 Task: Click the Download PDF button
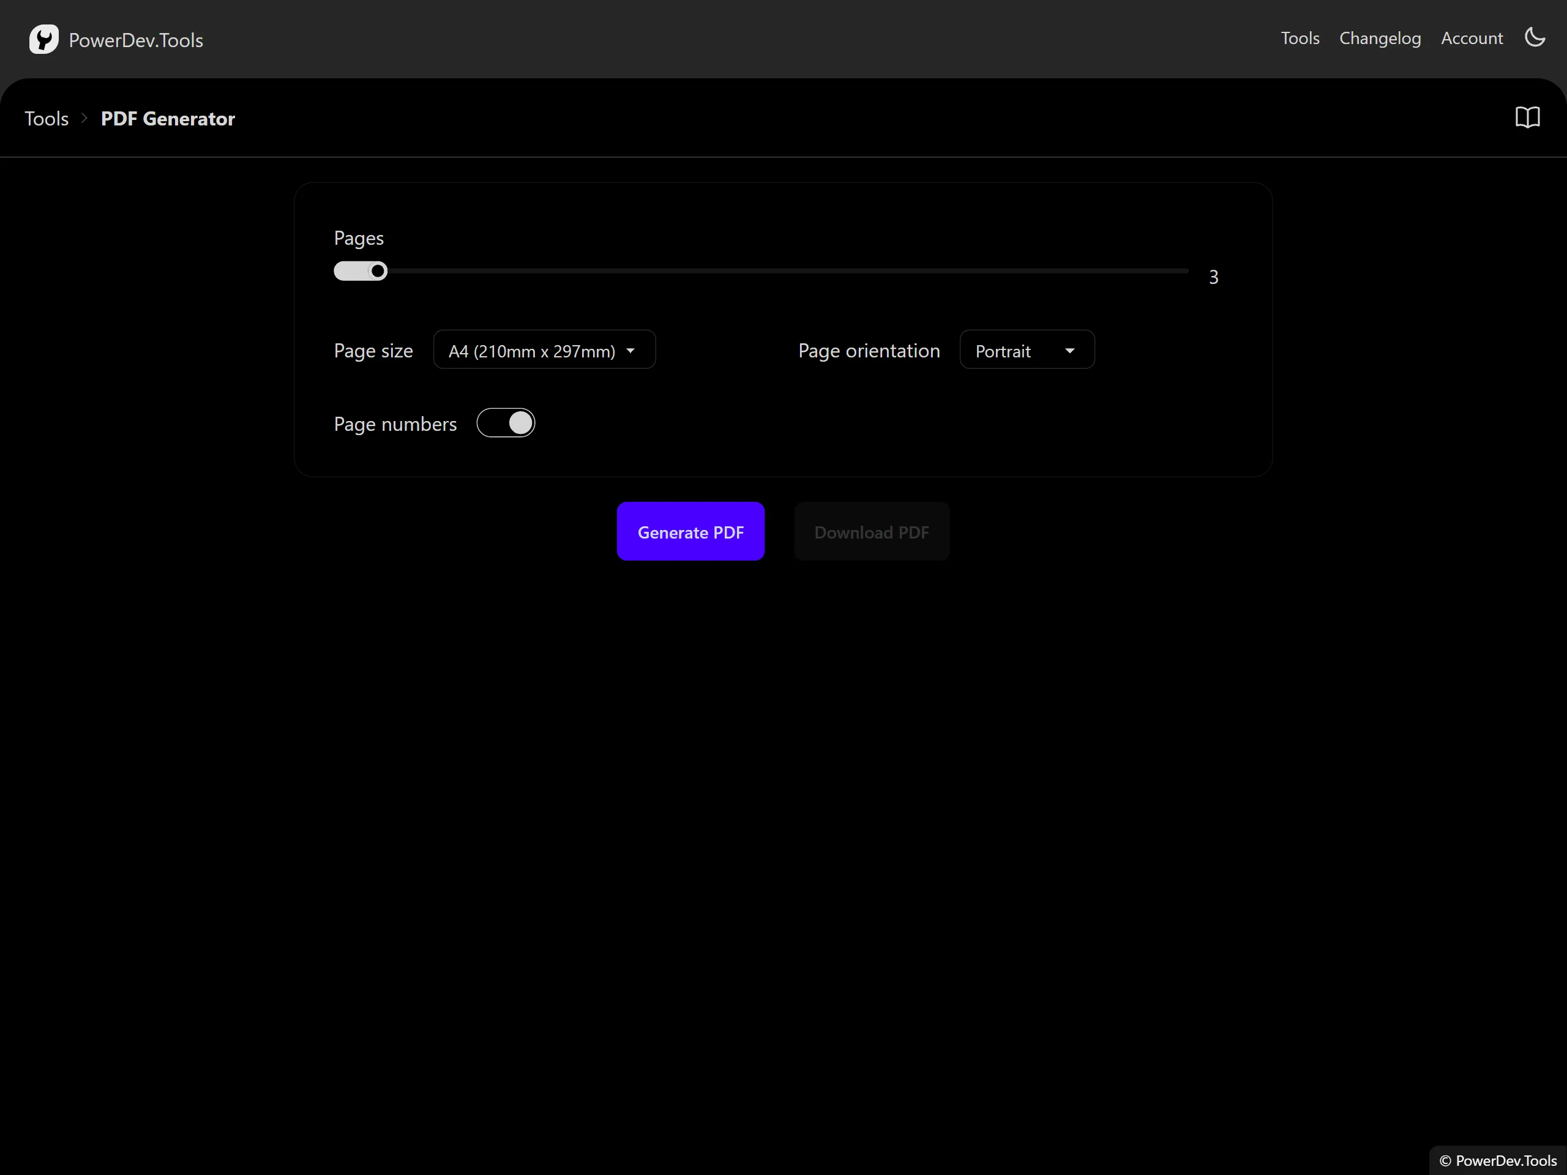[872, 532]
